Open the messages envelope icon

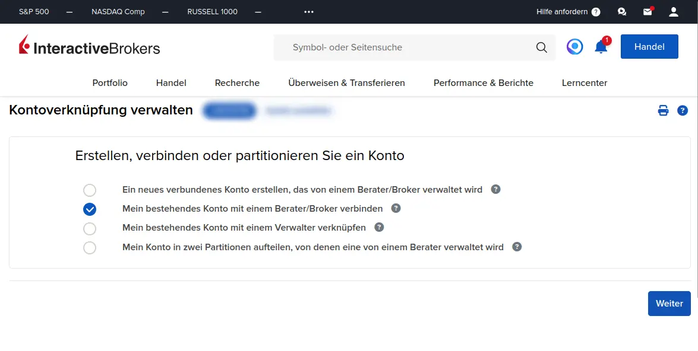coord(648,12)
